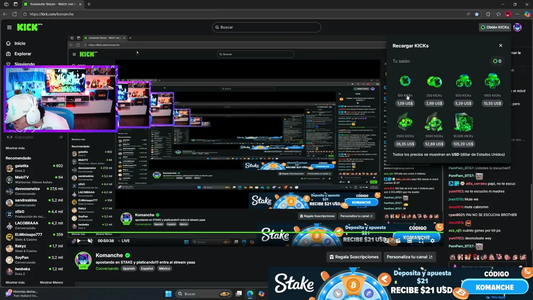Click the Español tag

tap(147, 269)
